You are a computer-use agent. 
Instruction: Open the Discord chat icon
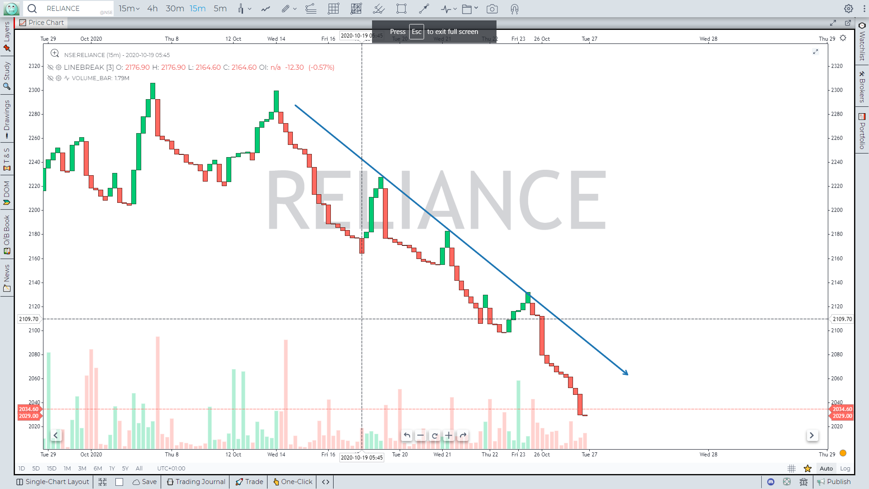771,482
